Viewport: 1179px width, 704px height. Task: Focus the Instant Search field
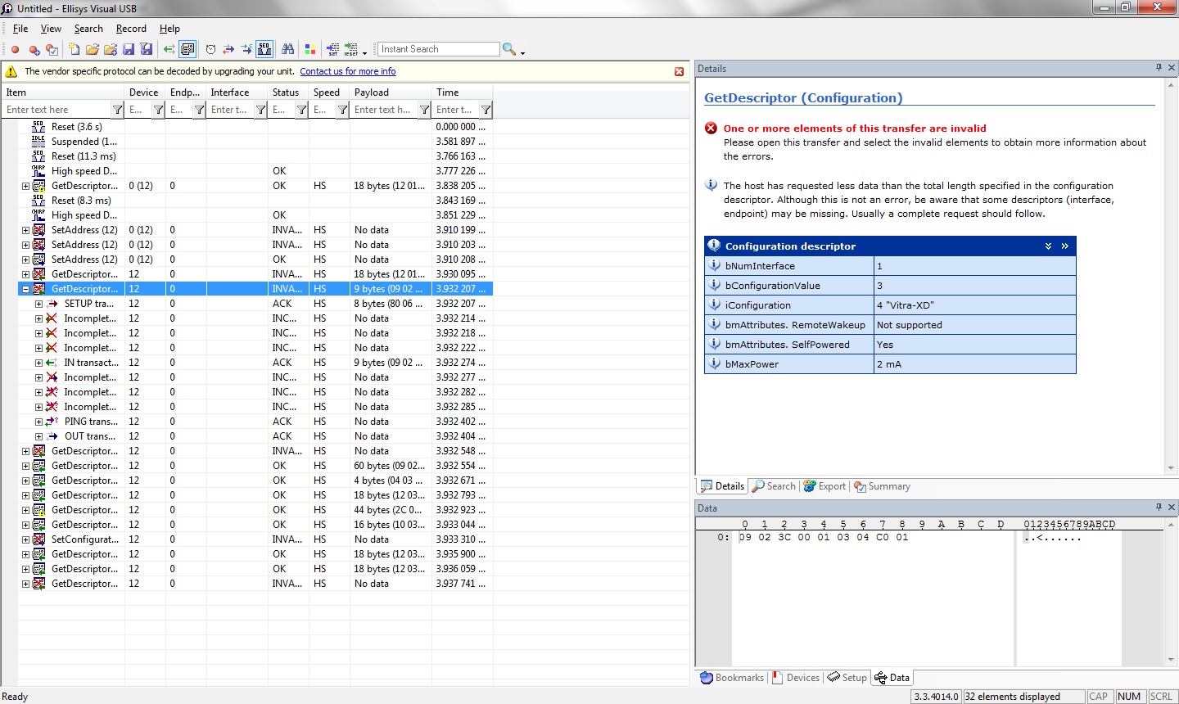click(x=438, y=49)
